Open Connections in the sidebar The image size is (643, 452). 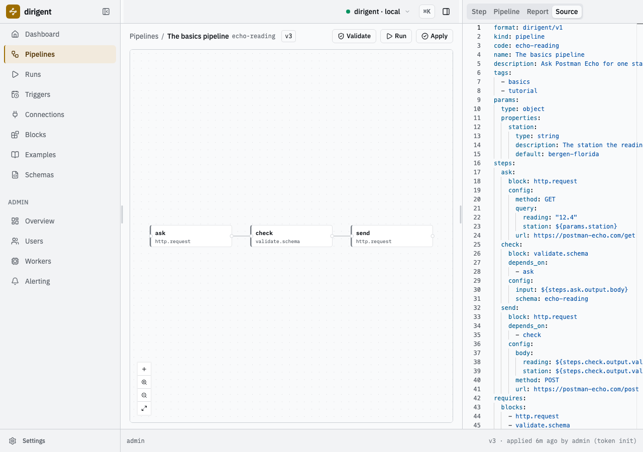pos(60,115)
